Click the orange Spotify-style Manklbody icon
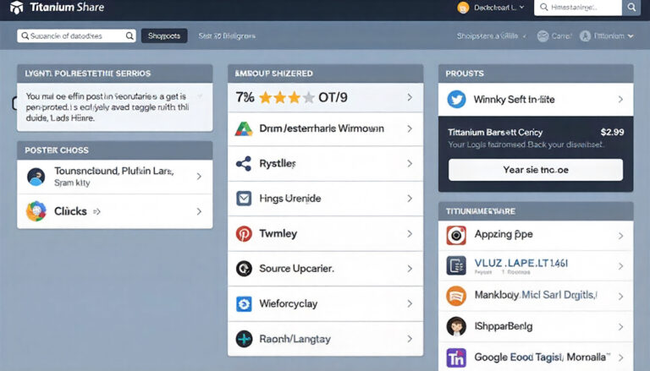 pos(456,296)
